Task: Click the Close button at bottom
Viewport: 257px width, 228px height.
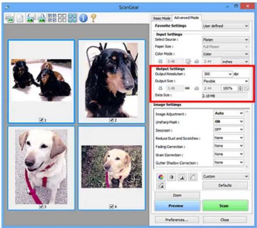Action: click(x=225, y=220)
